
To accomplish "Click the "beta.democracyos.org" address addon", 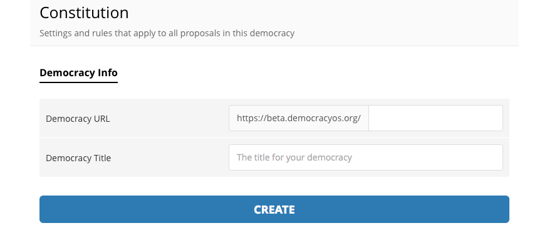I will click(x=298, y=118).
